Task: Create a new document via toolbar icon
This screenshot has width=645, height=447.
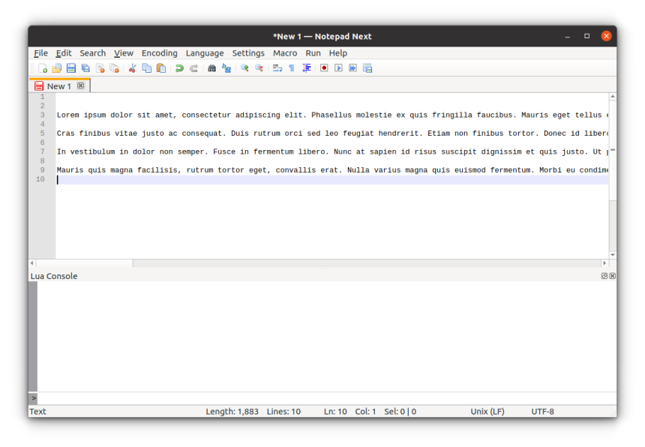Action: 43,67
